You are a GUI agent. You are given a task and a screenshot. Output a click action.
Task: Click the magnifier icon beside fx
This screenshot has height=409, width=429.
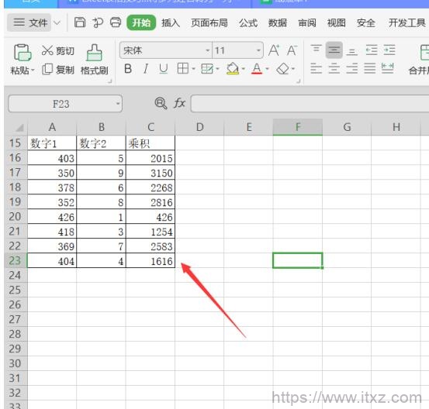[161, 103]
